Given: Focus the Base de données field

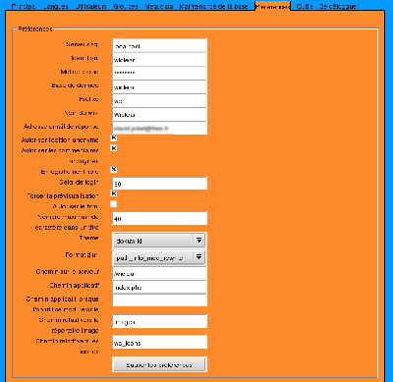Looking at the screenshot, I should [x=159, y=86].
